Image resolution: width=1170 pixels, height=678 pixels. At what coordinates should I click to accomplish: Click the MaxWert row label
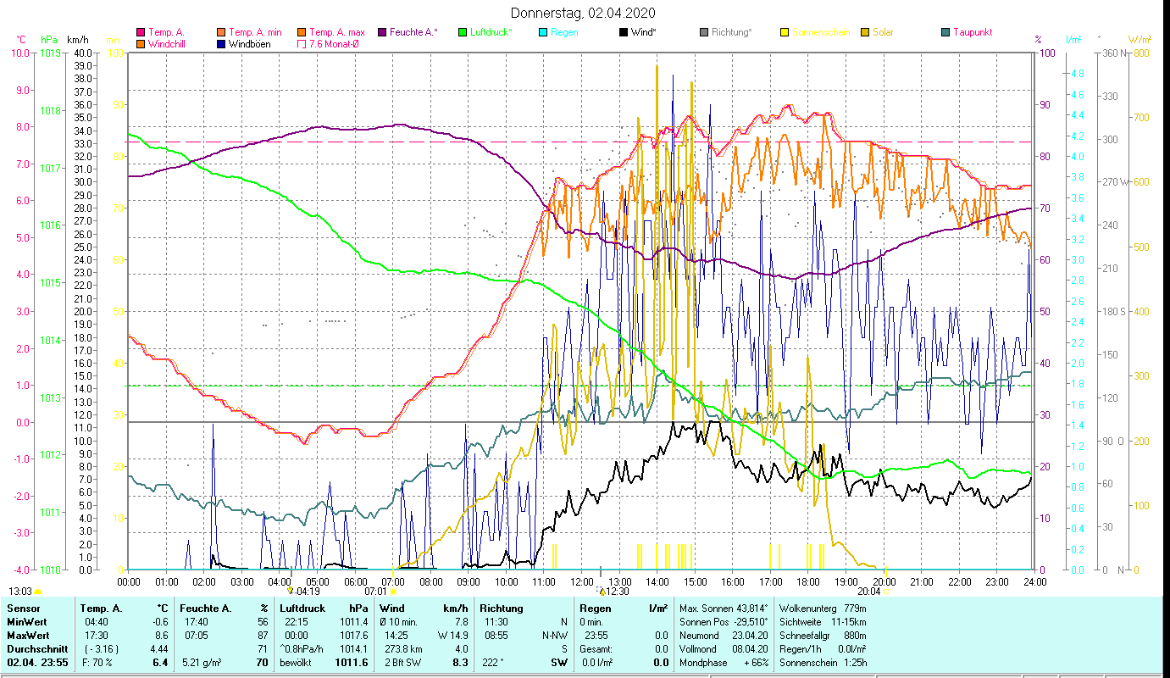click(x=29, y=636)
